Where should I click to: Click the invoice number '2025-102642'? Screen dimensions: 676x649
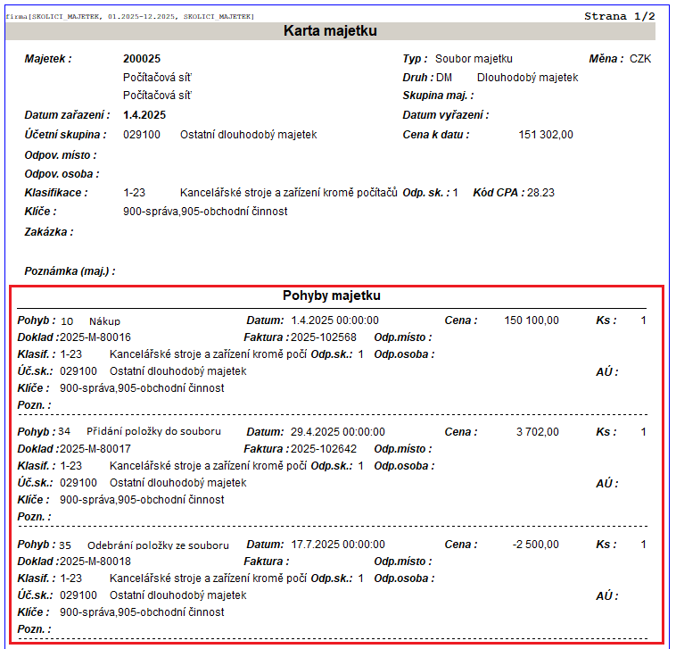click(324, 449)
